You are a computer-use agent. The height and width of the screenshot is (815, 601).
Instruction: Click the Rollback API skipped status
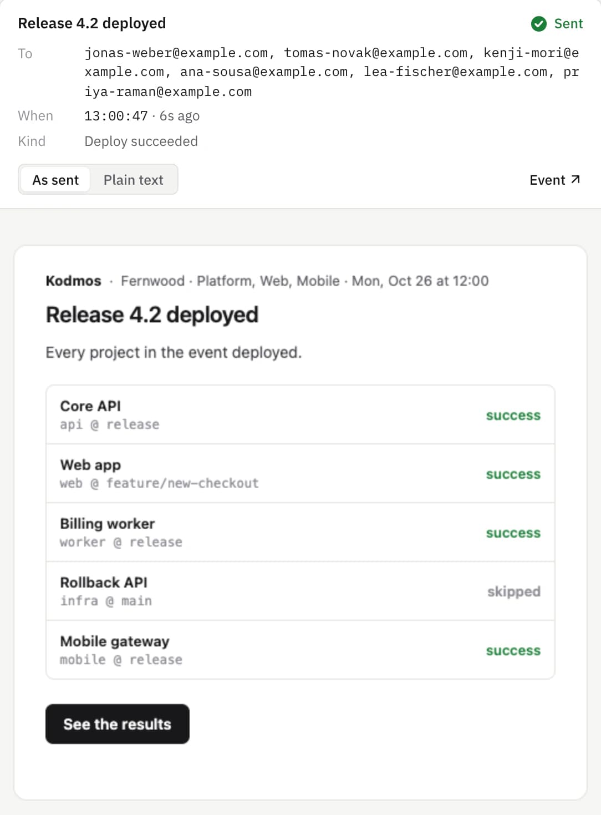pos(513,592)
